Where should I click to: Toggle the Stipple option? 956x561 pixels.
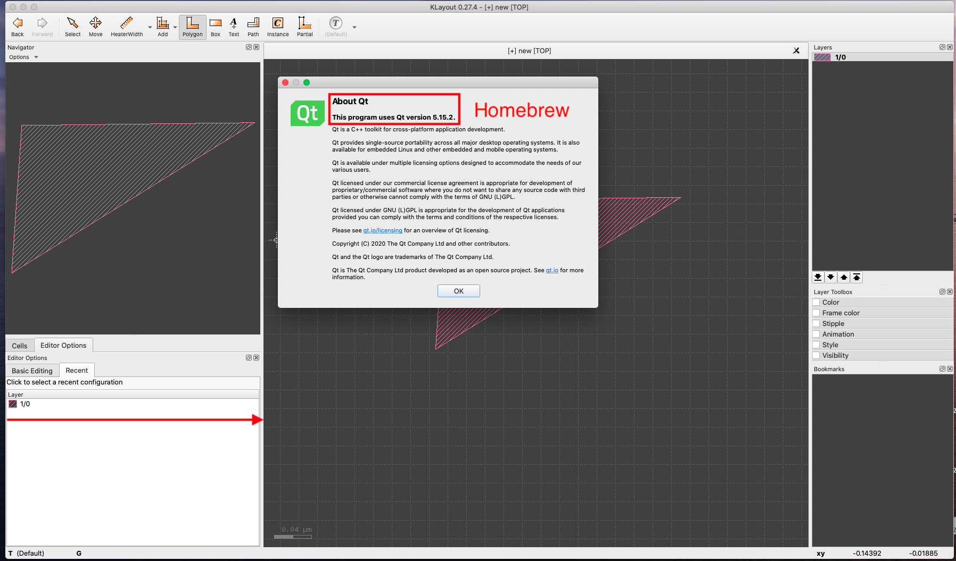pyautogui.click(x=817, y=323)
